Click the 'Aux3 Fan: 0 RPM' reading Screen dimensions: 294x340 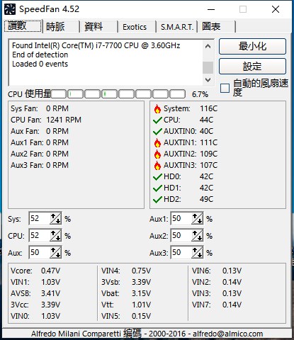[x=40, y=165]
